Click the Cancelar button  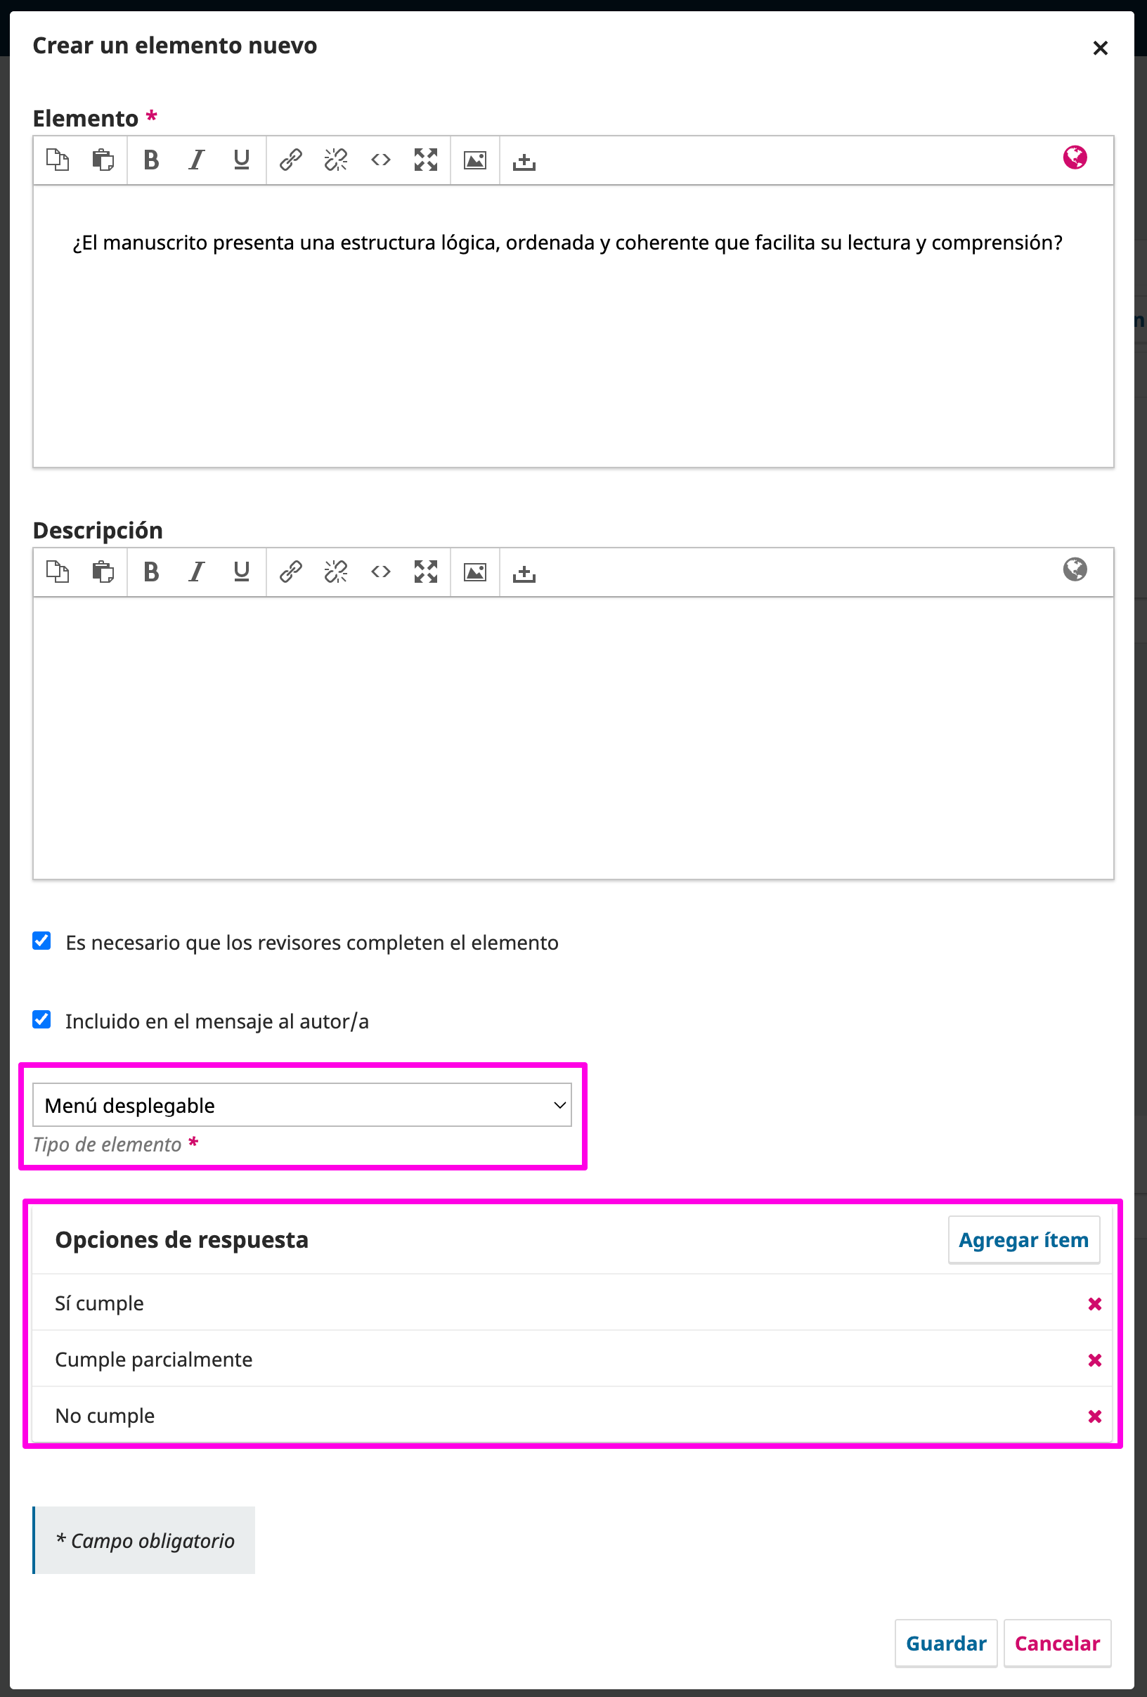point(1057,1644)
